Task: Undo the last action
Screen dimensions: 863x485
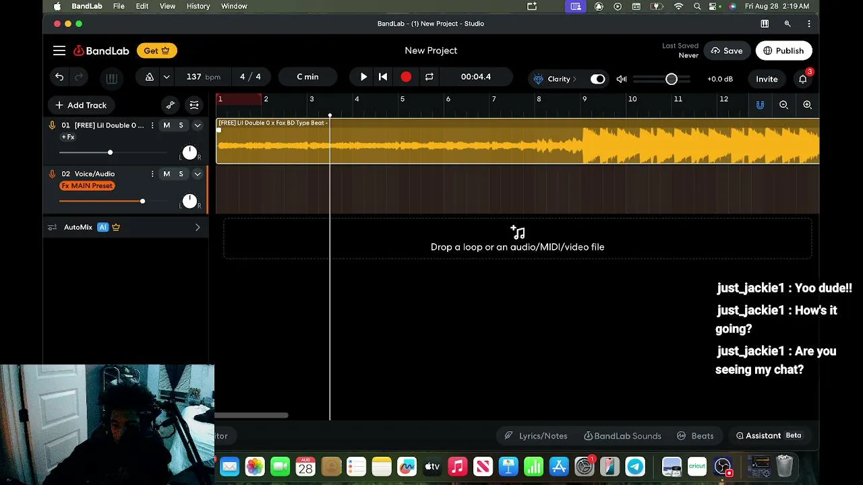Action: click(x=59, y=77)
